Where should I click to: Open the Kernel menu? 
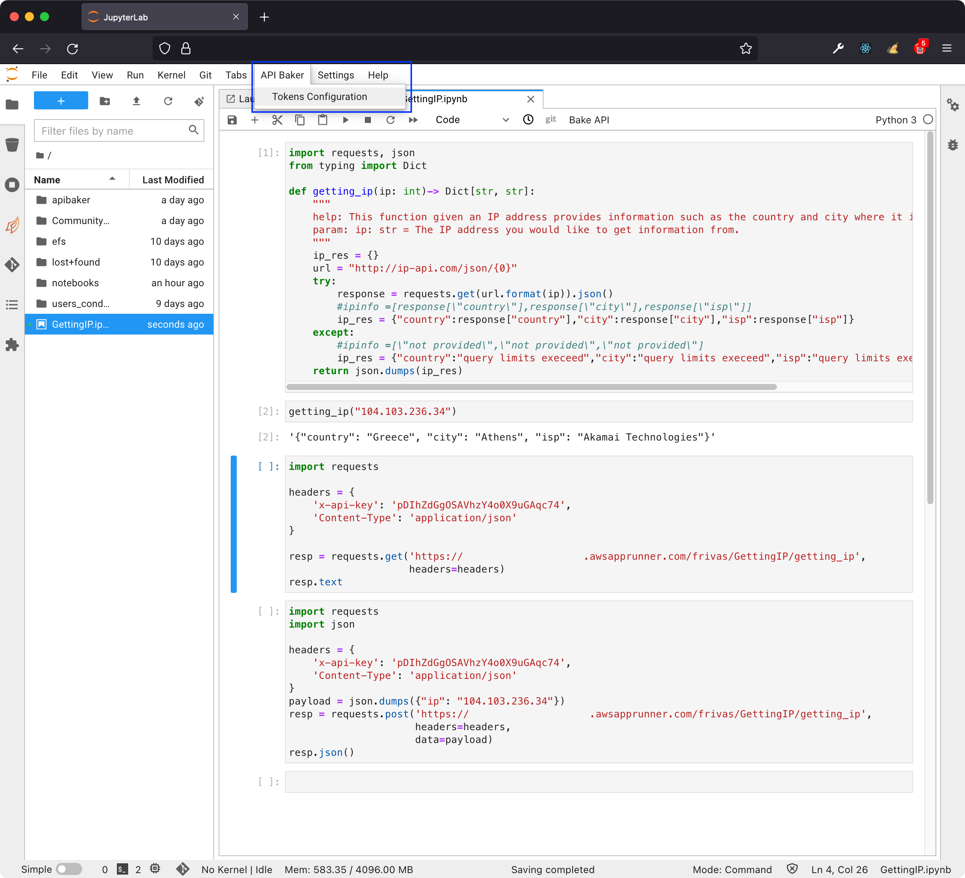(x=171, y=75)
